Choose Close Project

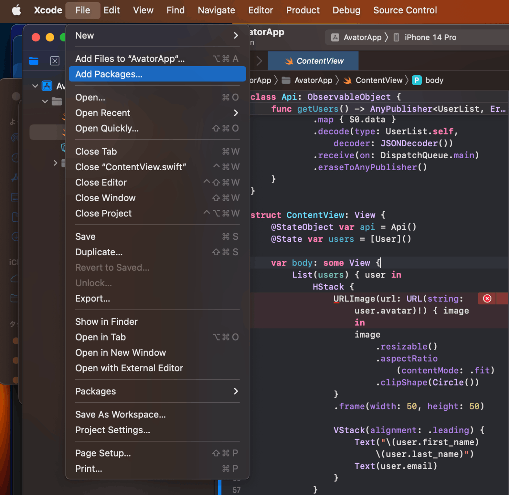click(x=157, y=213)
